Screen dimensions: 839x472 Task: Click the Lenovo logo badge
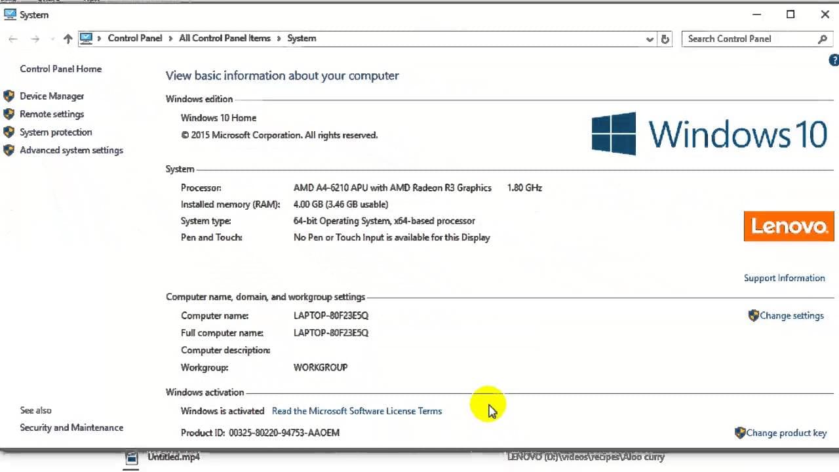(789, 226)
